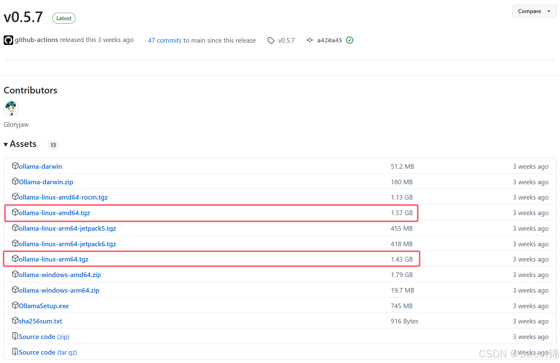Click the 1.43 GB size value
The width and height of the screenshot is (560, 363).
[402, 259]
